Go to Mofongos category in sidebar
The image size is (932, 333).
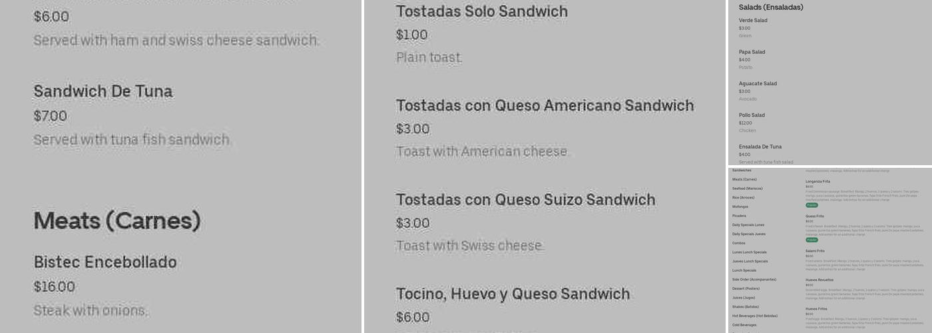tap(740, 206)
